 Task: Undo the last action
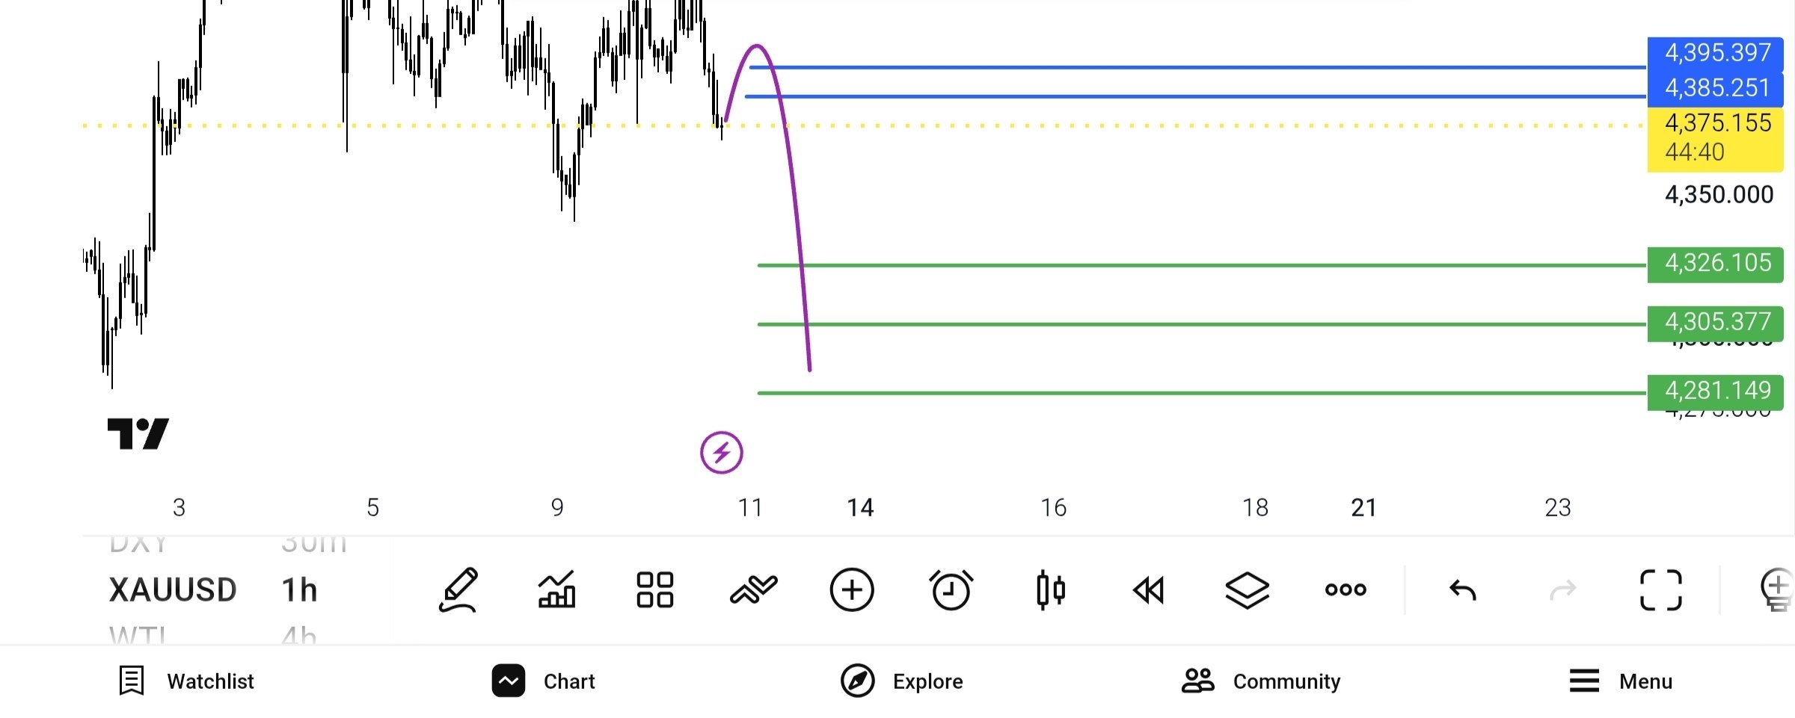point(1463,590)
